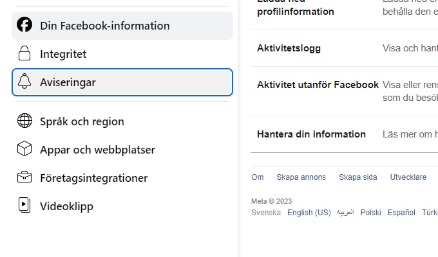Open the Aktivitetslogg row
438x257 pixels.
click(x=344, y=48)
